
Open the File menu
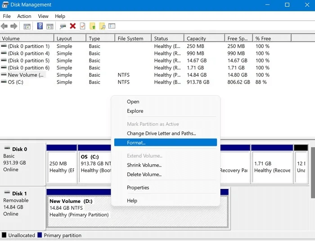click(x=7, y=16)
